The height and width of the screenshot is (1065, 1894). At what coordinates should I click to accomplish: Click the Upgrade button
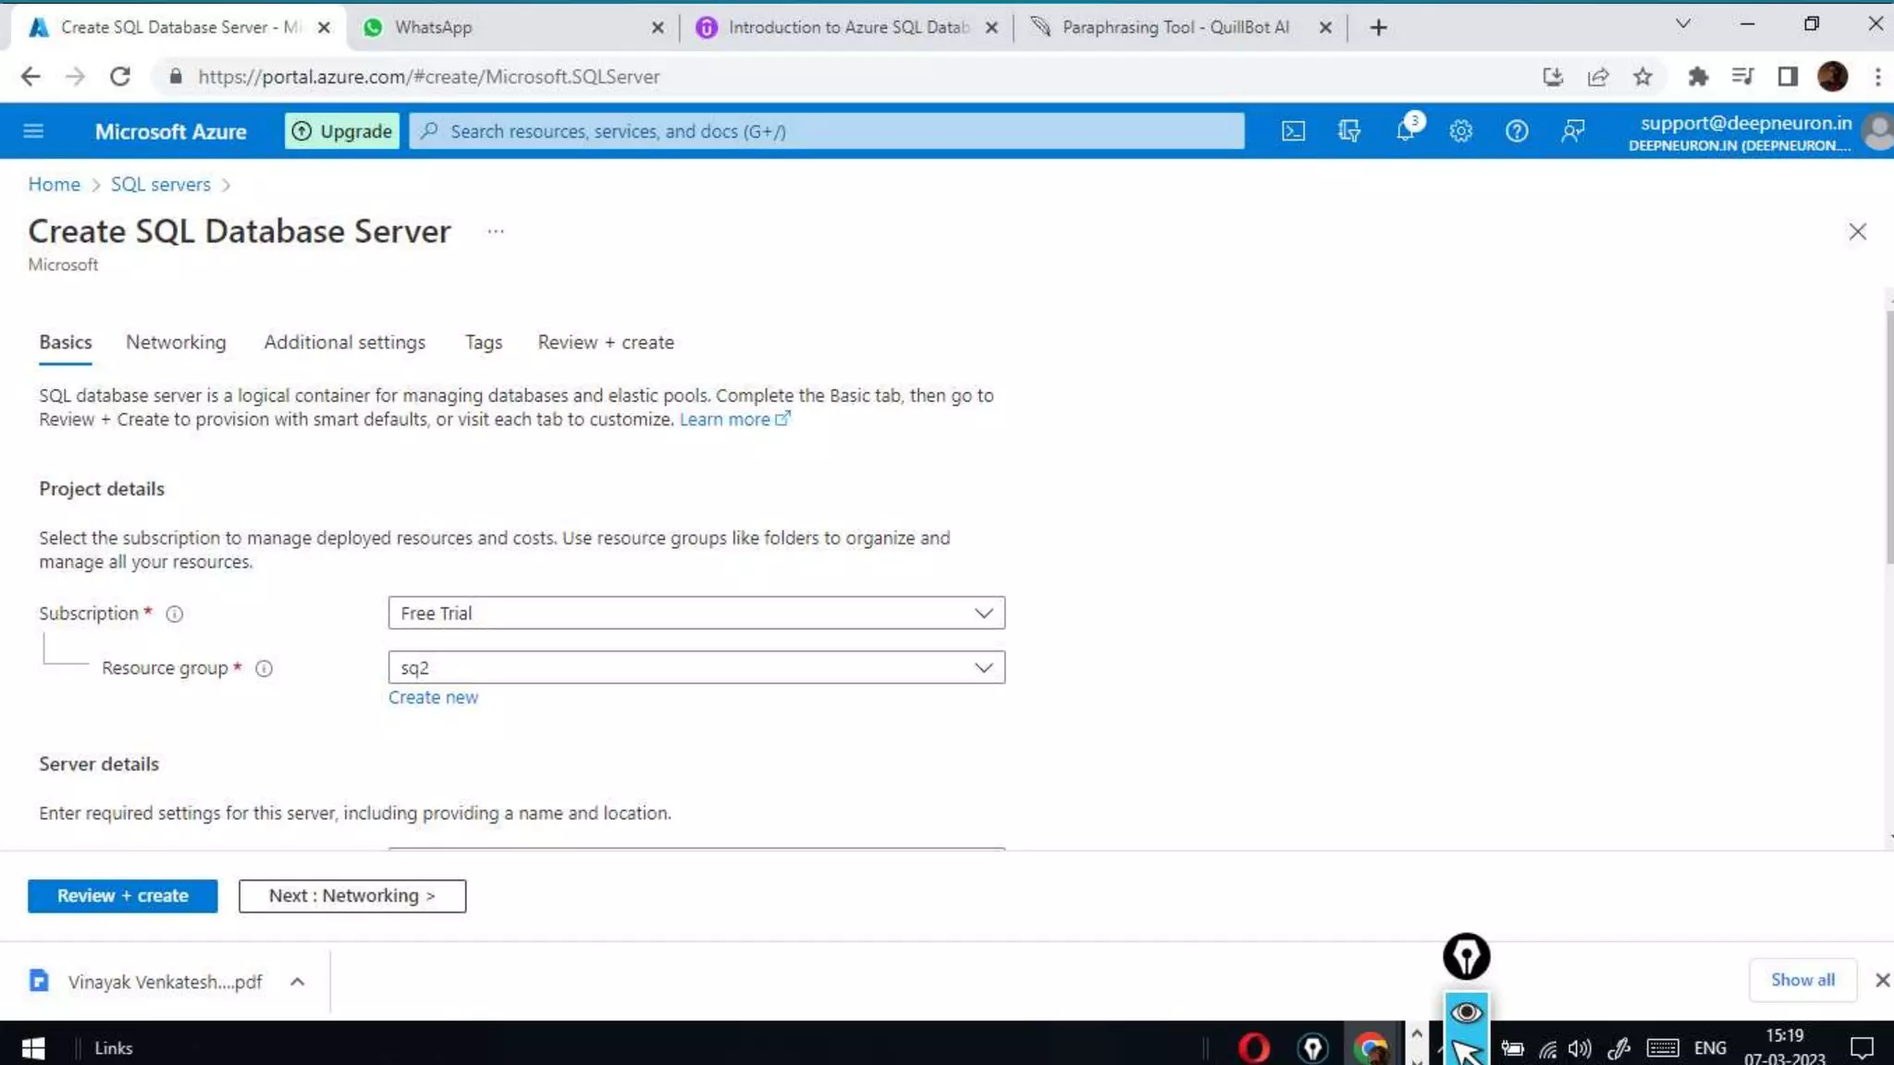coord(342,131)
